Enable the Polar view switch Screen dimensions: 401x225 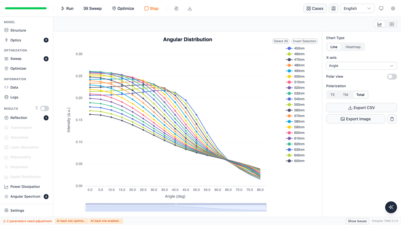click(x=392, y=77)
